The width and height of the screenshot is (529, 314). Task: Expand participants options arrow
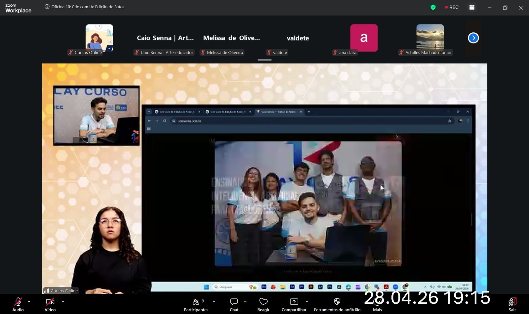click(x=214, y=302)
